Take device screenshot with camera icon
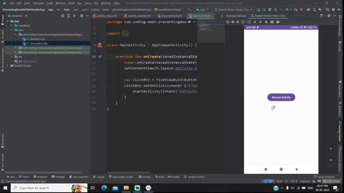 point(272,22)
